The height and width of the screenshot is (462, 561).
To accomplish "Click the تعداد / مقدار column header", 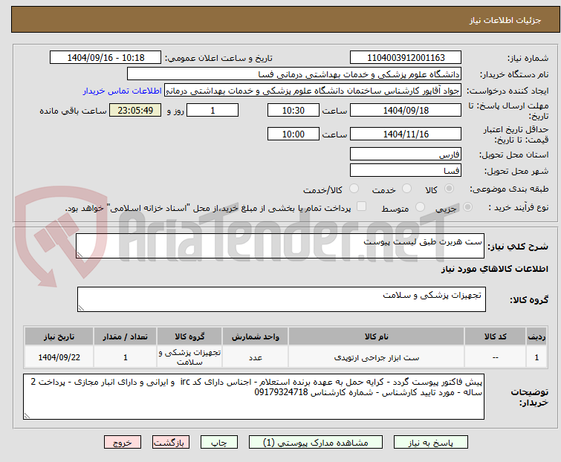I will click(x=126, y=337).
